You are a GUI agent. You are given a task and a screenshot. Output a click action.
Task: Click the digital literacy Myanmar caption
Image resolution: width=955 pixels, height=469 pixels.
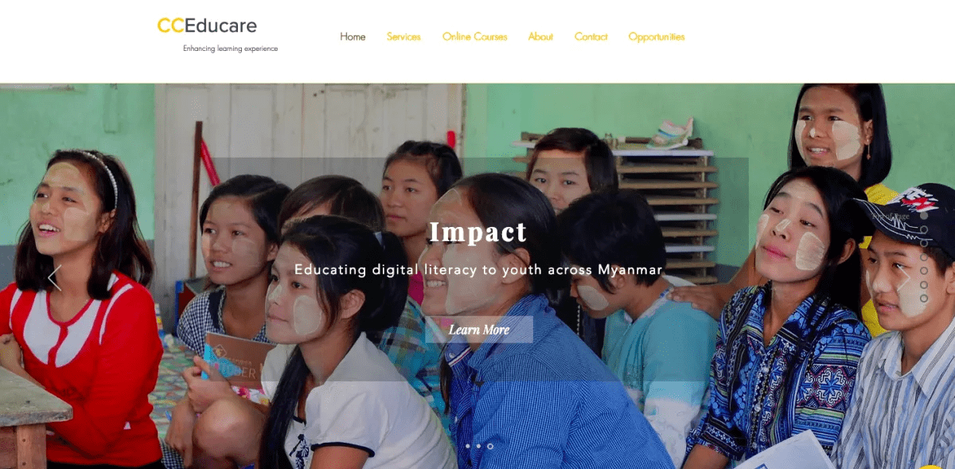(x=478, y=270)
